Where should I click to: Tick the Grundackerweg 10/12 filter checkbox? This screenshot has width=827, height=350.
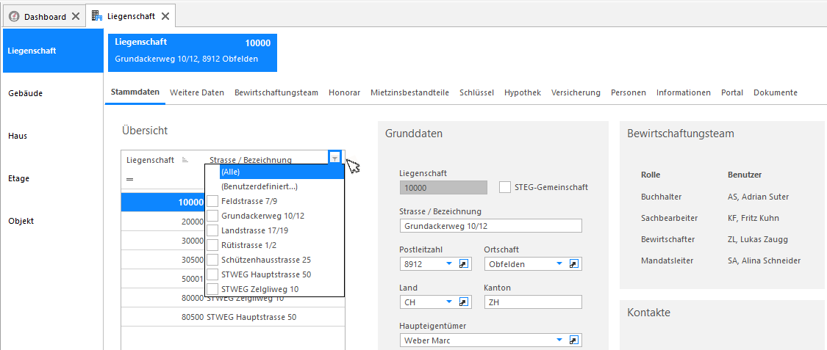pos(212,216)
